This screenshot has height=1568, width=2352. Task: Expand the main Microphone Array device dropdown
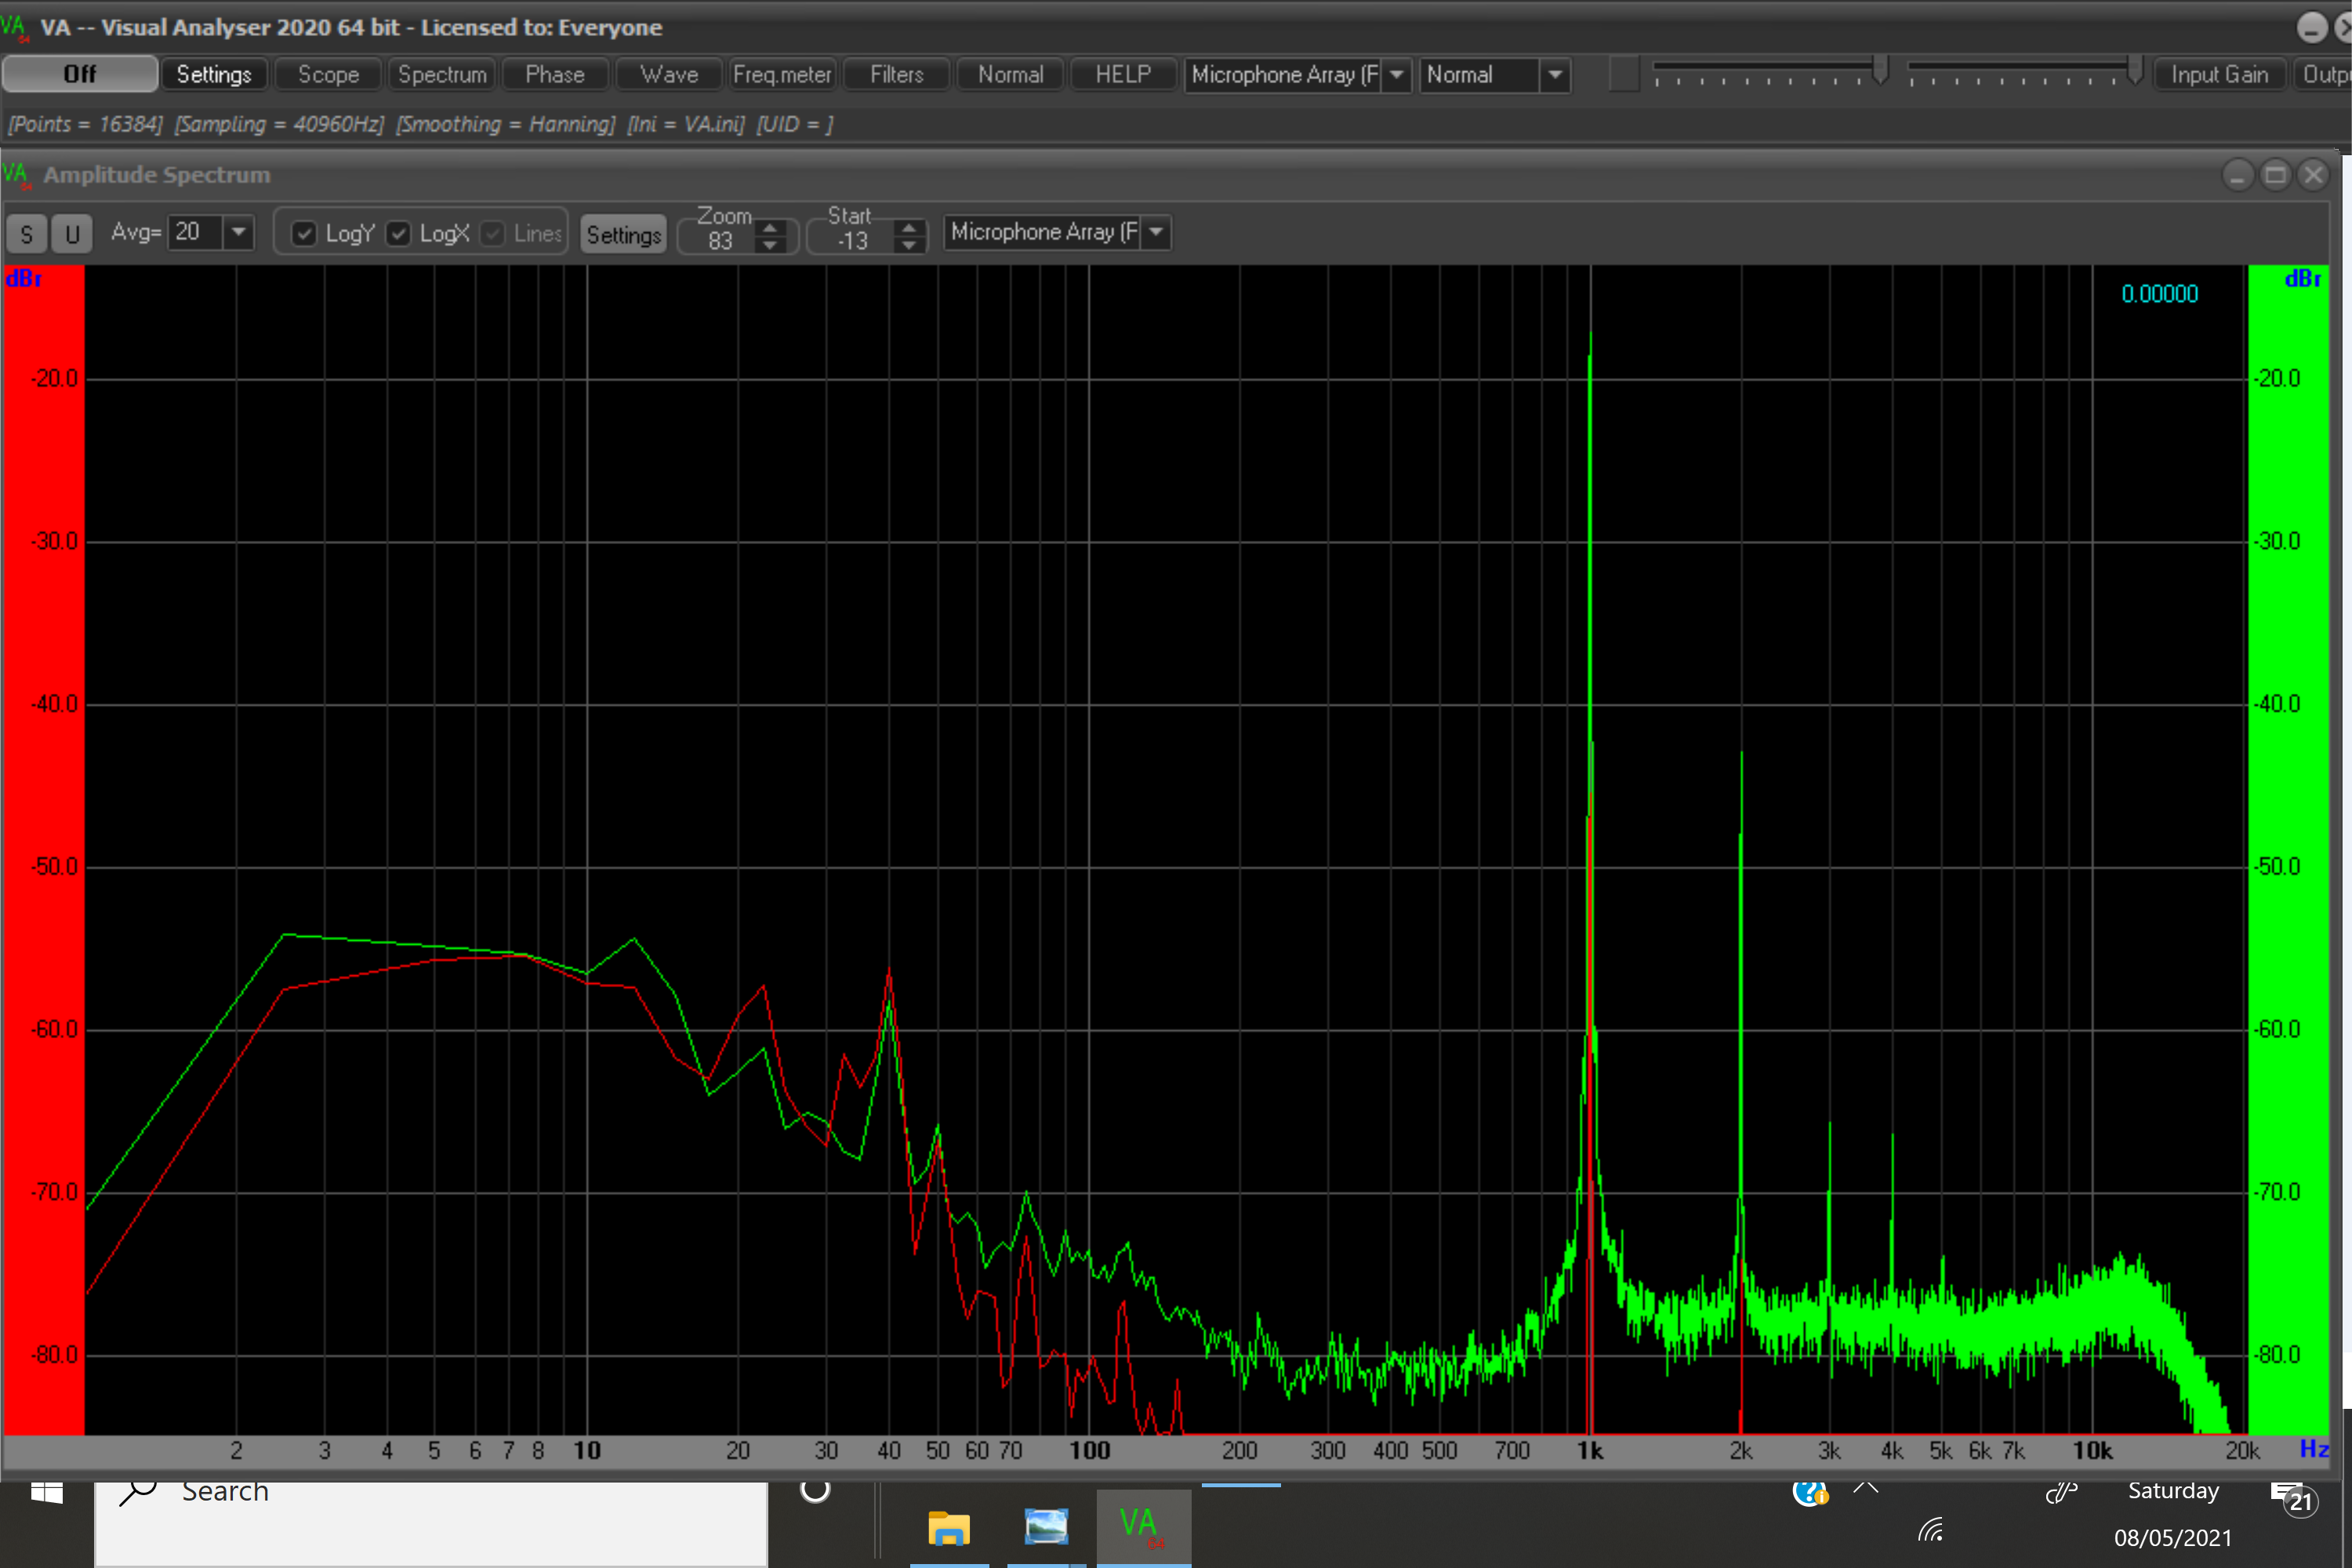1397,75
